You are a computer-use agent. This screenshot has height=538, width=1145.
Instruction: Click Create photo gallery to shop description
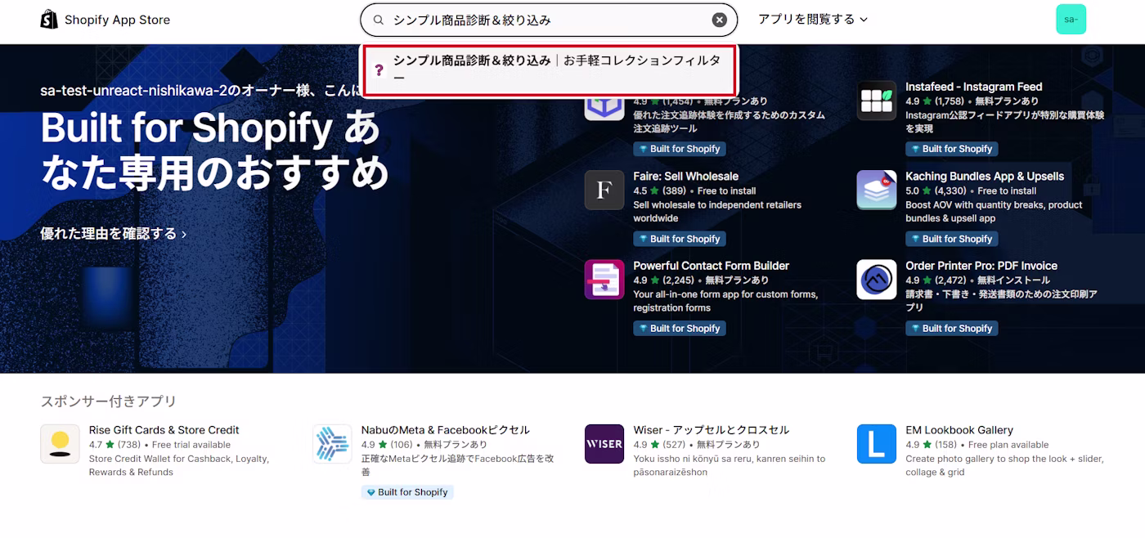tap(1004, 465)
